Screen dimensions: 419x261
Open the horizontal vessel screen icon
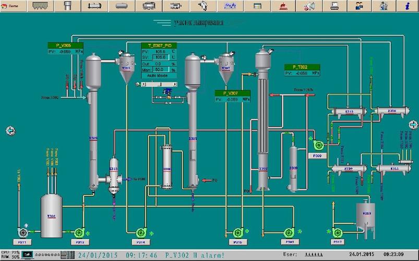[x=122, y=6]
